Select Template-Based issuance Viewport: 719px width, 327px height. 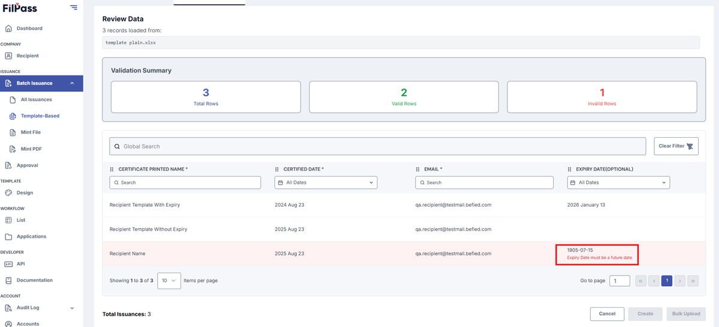[x=40, y=116]
